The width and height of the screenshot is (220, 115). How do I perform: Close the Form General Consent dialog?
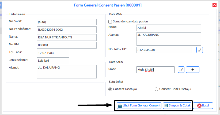214,5
